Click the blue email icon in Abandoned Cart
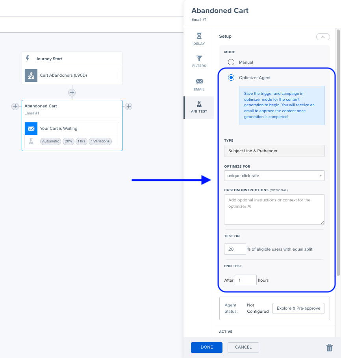The image size is (341, 358). 31,129
